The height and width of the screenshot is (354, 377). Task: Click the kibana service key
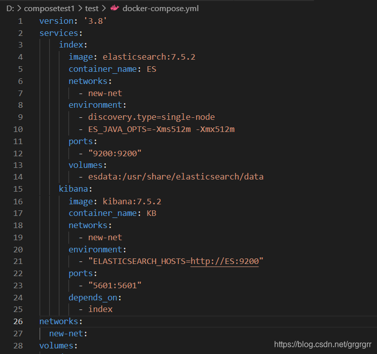73,189
